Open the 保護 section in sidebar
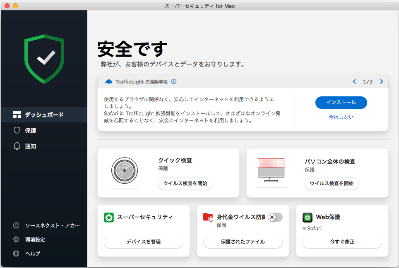Screen dimensions: 399x268 [44, 130]
